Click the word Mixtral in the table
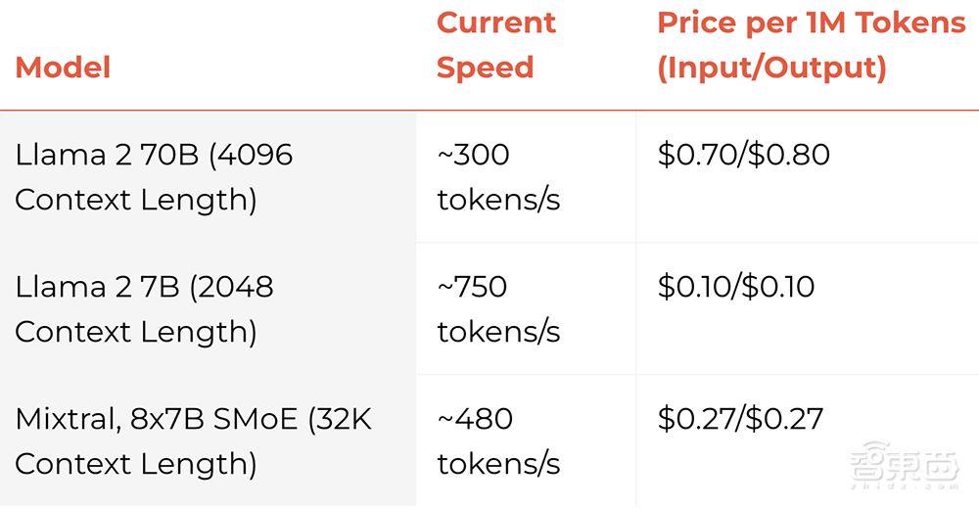This screenshot has width=979, height=508. pos(66,419)
